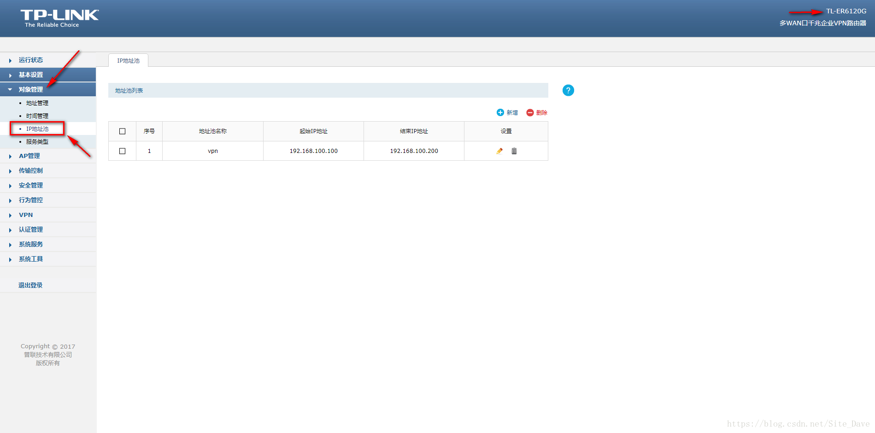This screenshot has width=875, height=433.
Task: Click the 序号 column header
Action: 149,131
